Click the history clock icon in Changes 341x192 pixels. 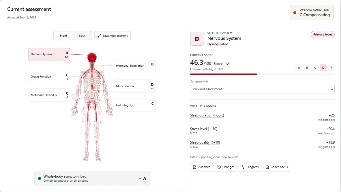click(x=219, y=167)
